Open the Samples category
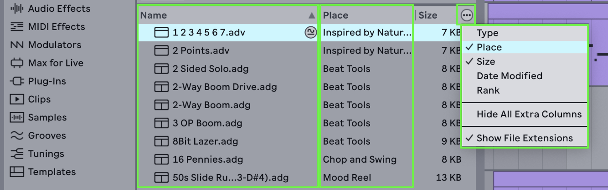 click(46, 118)
